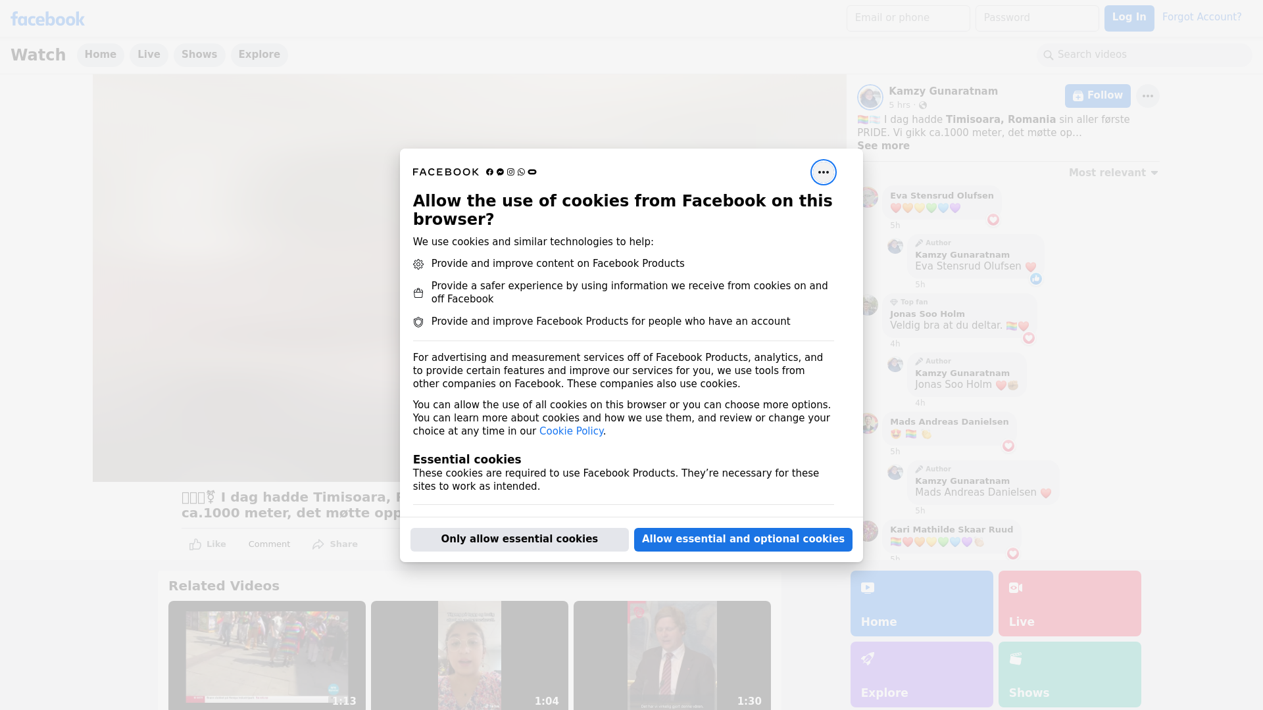Switch to the Explore tab in Watch
This screenshot has height=710, width=1263.
coord(259,55)
